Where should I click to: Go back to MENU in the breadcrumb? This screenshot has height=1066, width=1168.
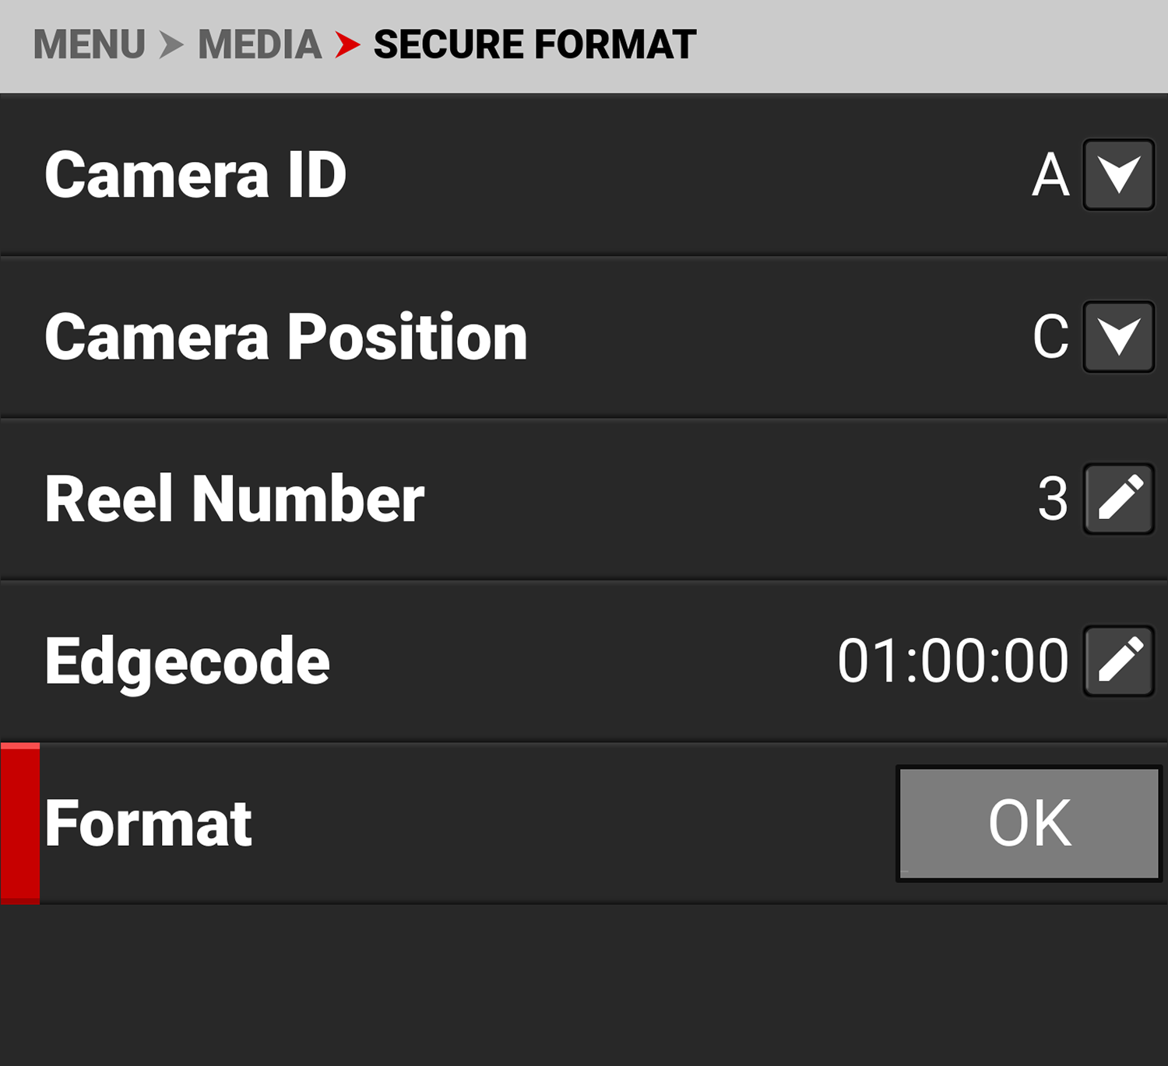pyautogui.click(x=90, y=44)
